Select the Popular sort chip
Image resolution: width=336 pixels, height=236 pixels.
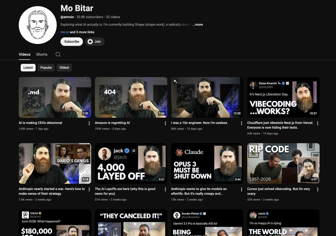(x=46, y=68)
